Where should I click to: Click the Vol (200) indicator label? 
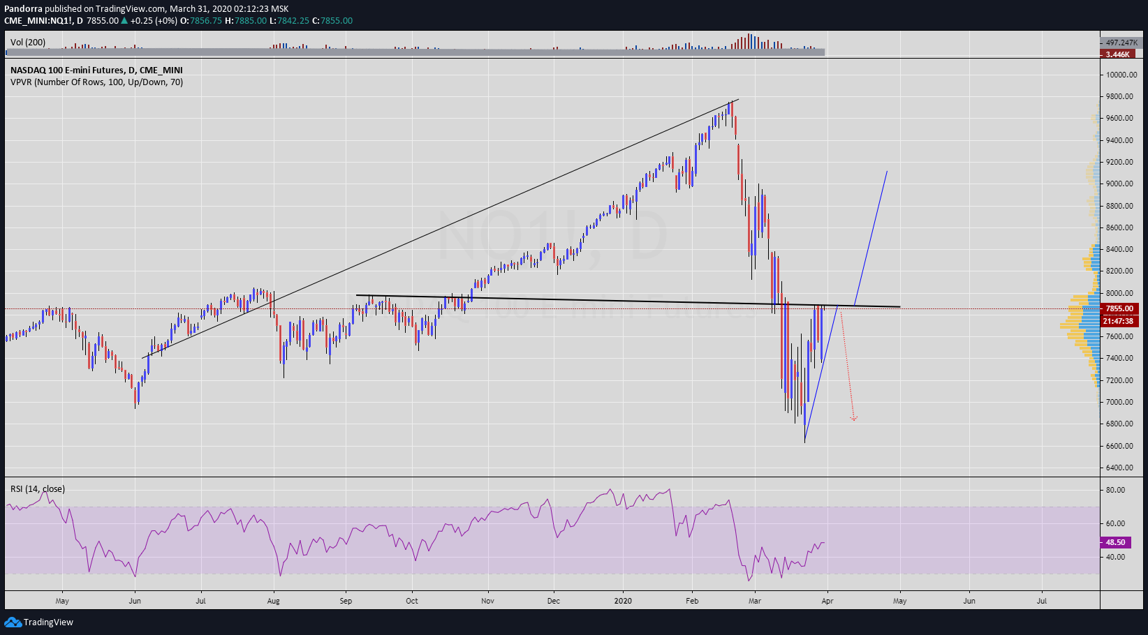pyautogui.click(x=28, y=43)
